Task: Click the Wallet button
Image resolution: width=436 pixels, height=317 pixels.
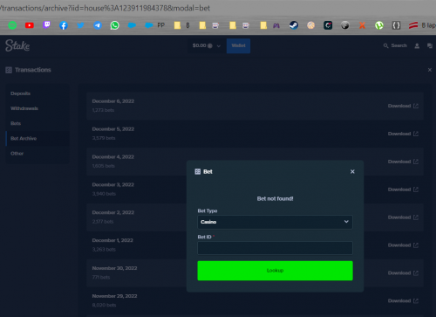Action: pyautogui.click(x=238, y=45)
